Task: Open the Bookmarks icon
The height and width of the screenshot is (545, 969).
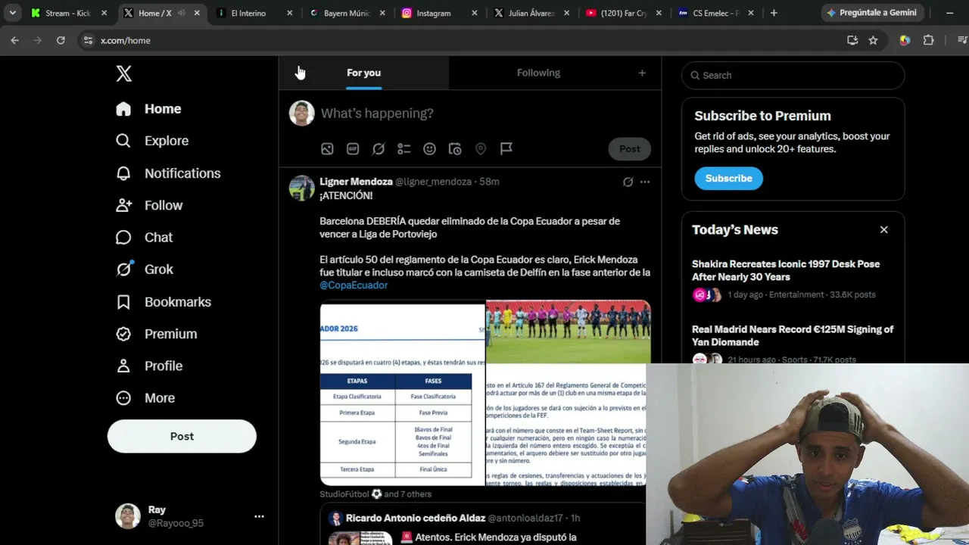Action: [123, 302]
